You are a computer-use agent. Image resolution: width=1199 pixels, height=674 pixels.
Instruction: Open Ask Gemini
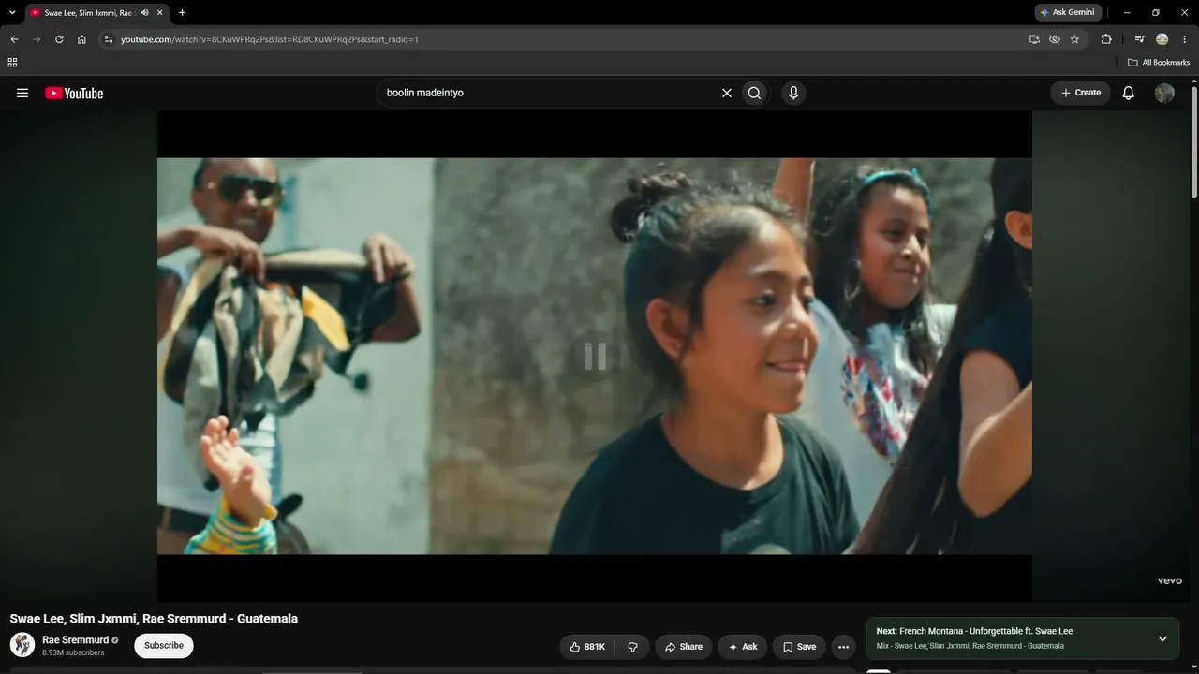tap(1068, 13)
